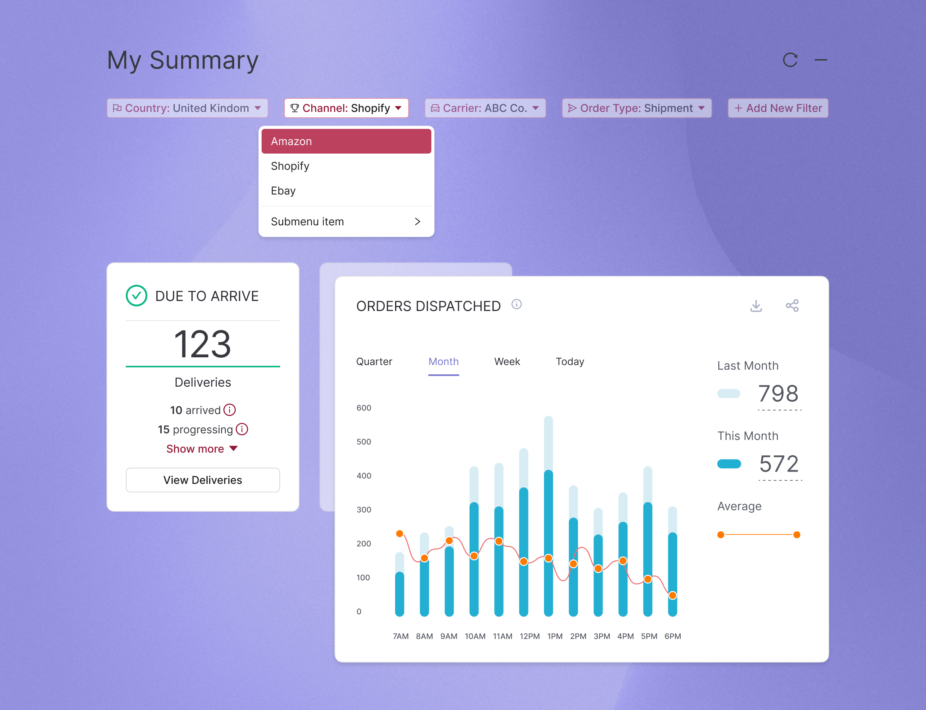The height and width of the screenshot is (710, 926).
Task: Open info icon next to 10 arrived
Action: (230, 410)
